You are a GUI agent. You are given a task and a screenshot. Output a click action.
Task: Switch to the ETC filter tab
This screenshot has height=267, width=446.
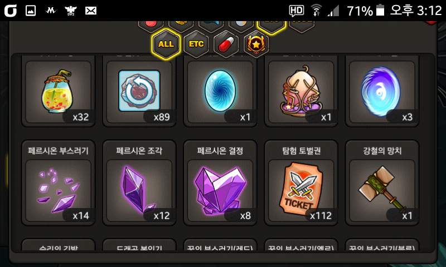[x=196, y=44]
